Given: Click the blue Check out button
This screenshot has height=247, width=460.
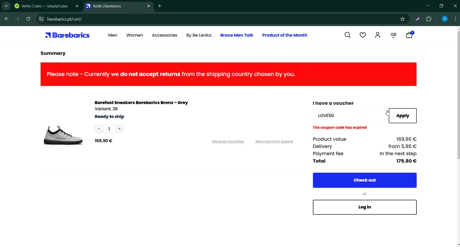Looking at the screenshot, I should 365,180.
